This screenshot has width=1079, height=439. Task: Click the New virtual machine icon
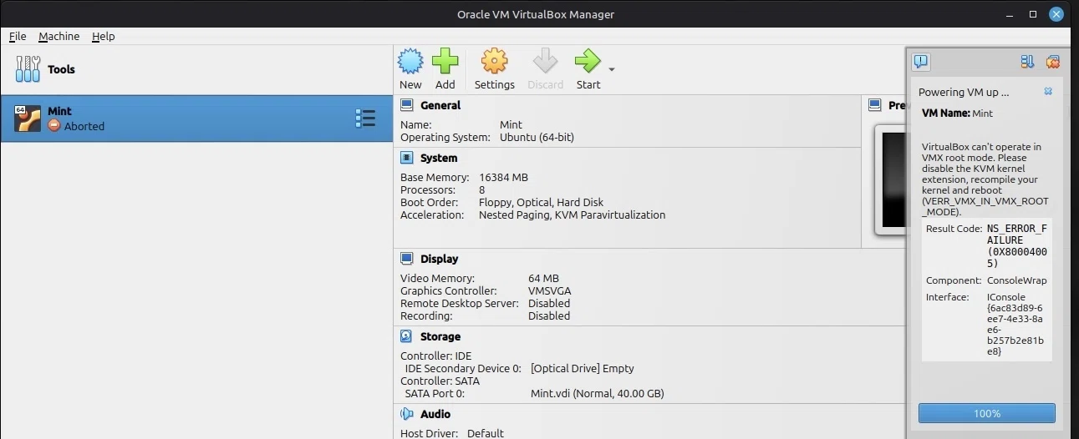click(410, 61)
